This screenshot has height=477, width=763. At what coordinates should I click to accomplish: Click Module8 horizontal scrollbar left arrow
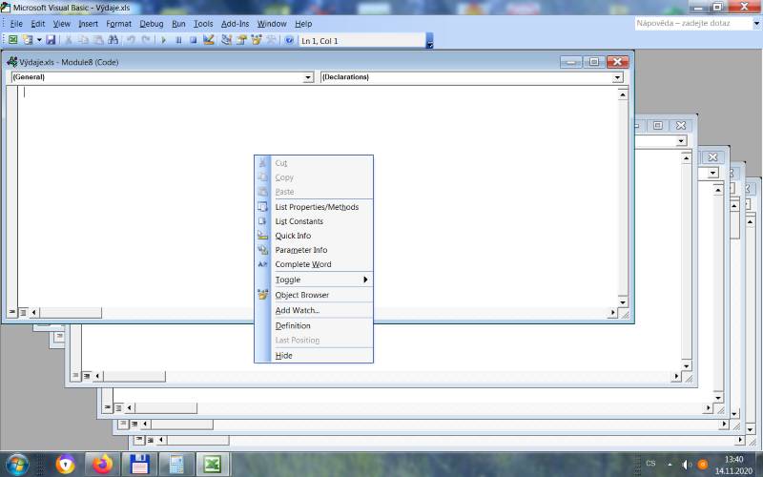click(x=33, y=313)
